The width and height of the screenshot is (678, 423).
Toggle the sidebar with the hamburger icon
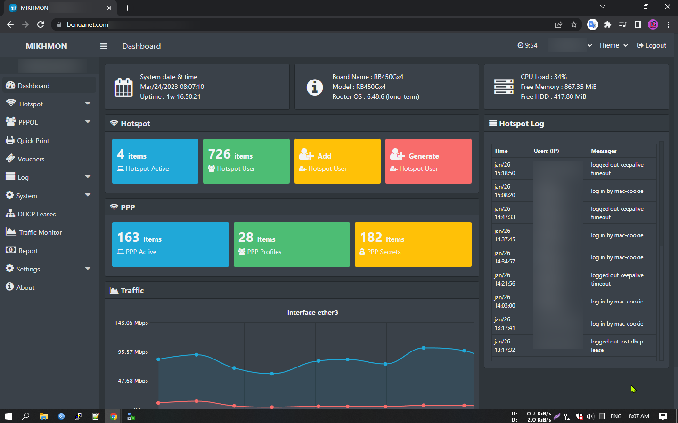[x=104, y=46]
